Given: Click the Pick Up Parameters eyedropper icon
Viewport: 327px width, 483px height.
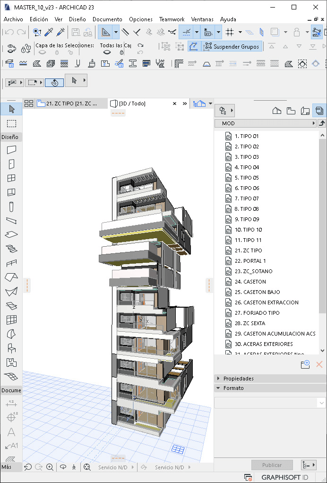Looking at the screenshot, I should click(49, 32).
